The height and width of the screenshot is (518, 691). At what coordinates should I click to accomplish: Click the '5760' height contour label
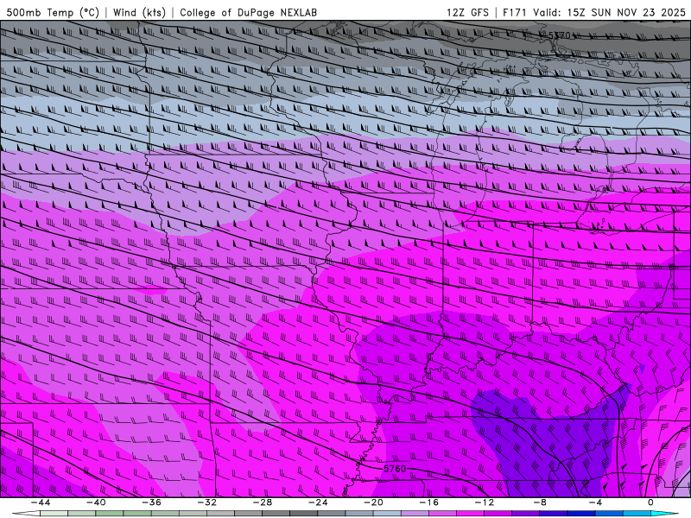tap(395, 469)
